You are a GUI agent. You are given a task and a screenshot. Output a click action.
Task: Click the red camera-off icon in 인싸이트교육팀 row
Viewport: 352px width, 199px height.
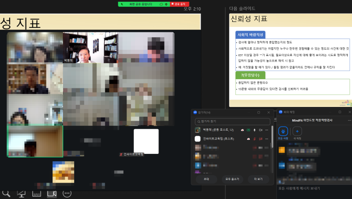coord(260,139)
